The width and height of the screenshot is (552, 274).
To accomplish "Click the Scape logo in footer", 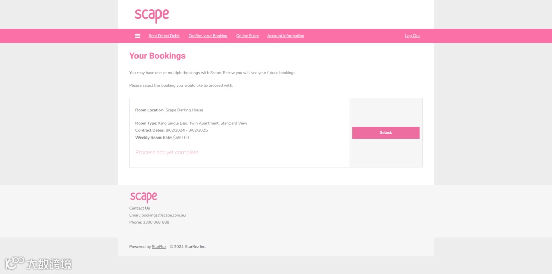I will point(144,197).
